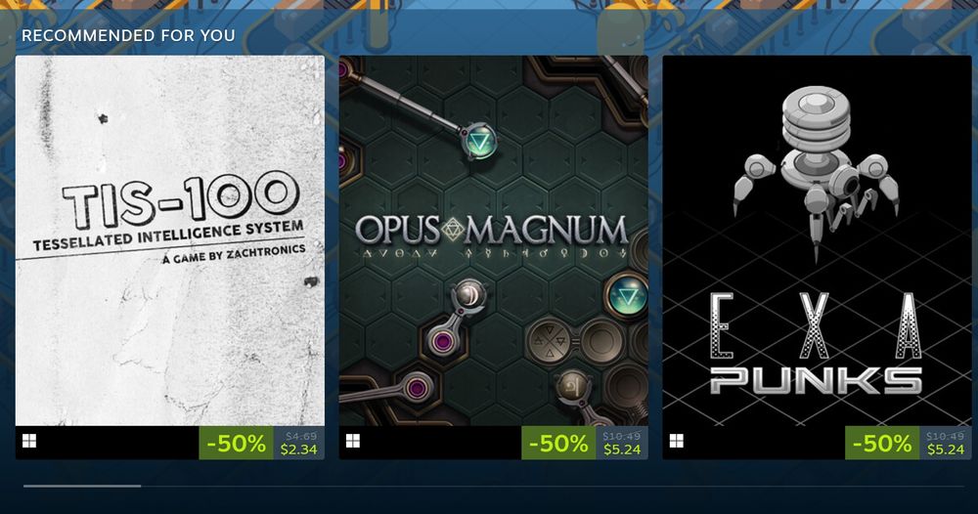
Task: Open the Opus Magnum game capsule image
Action: click(493, 240)
